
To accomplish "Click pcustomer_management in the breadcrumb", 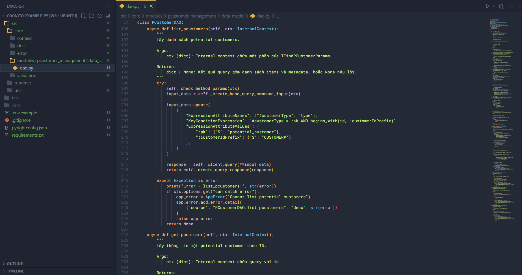I will click(192, 16).
